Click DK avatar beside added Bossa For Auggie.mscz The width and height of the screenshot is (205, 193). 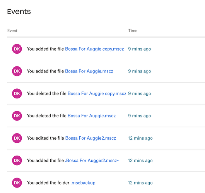[17, 71]
